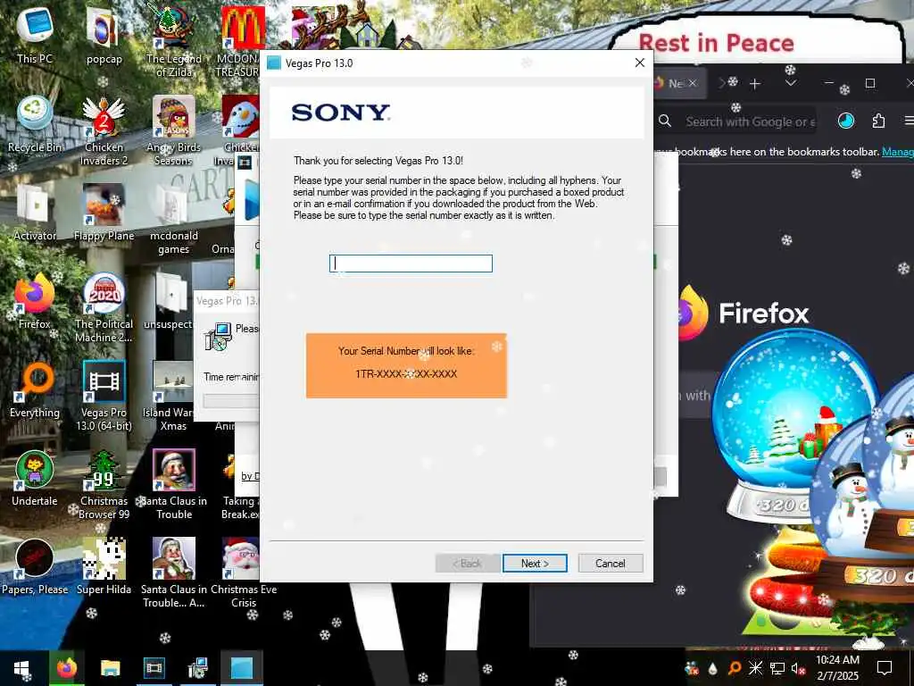This screenshot has height=686, width=914.
Task: Open the This PC desktop icon
Action: [x=35, y=36]
